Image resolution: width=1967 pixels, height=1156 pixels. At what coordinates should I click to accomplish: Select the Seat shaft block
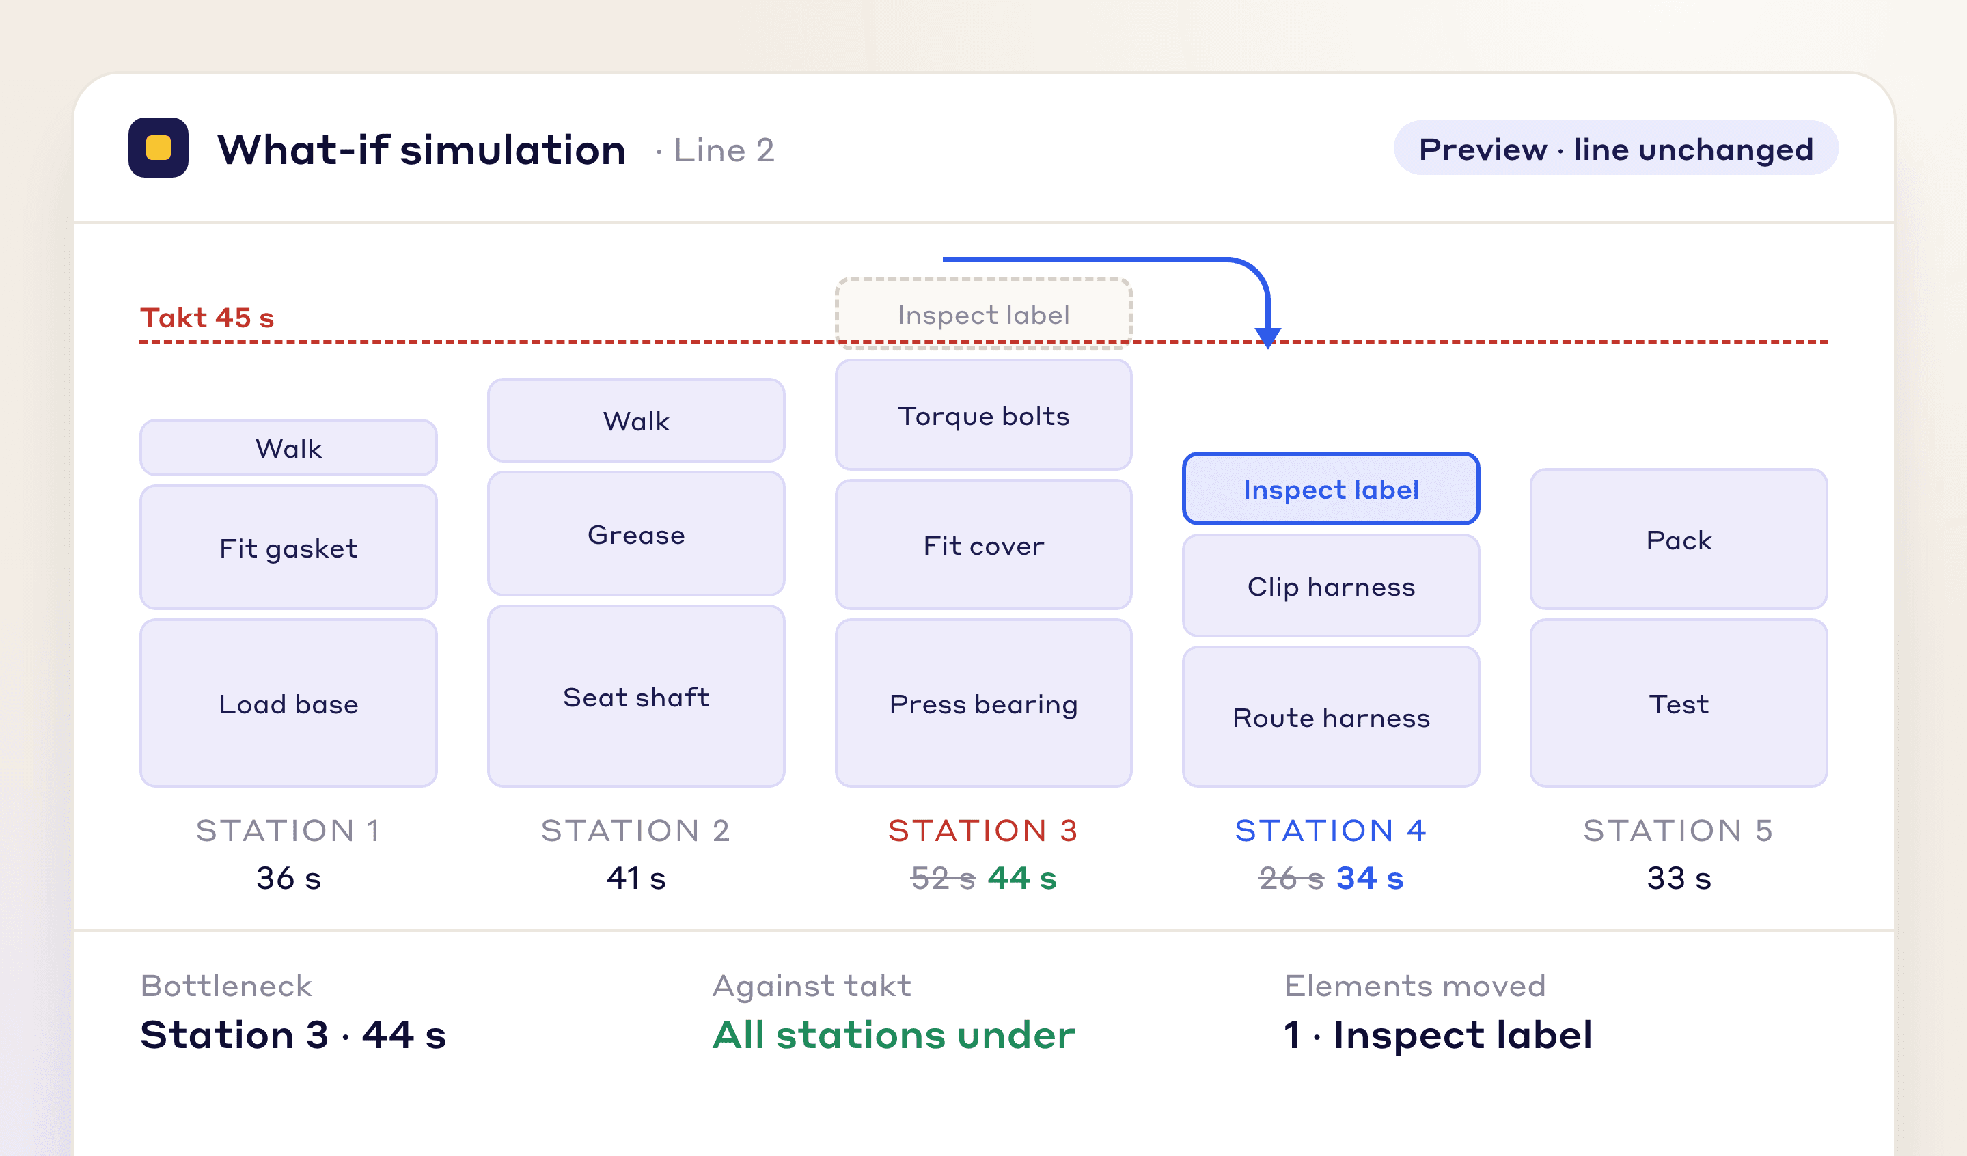coord(636,696)
